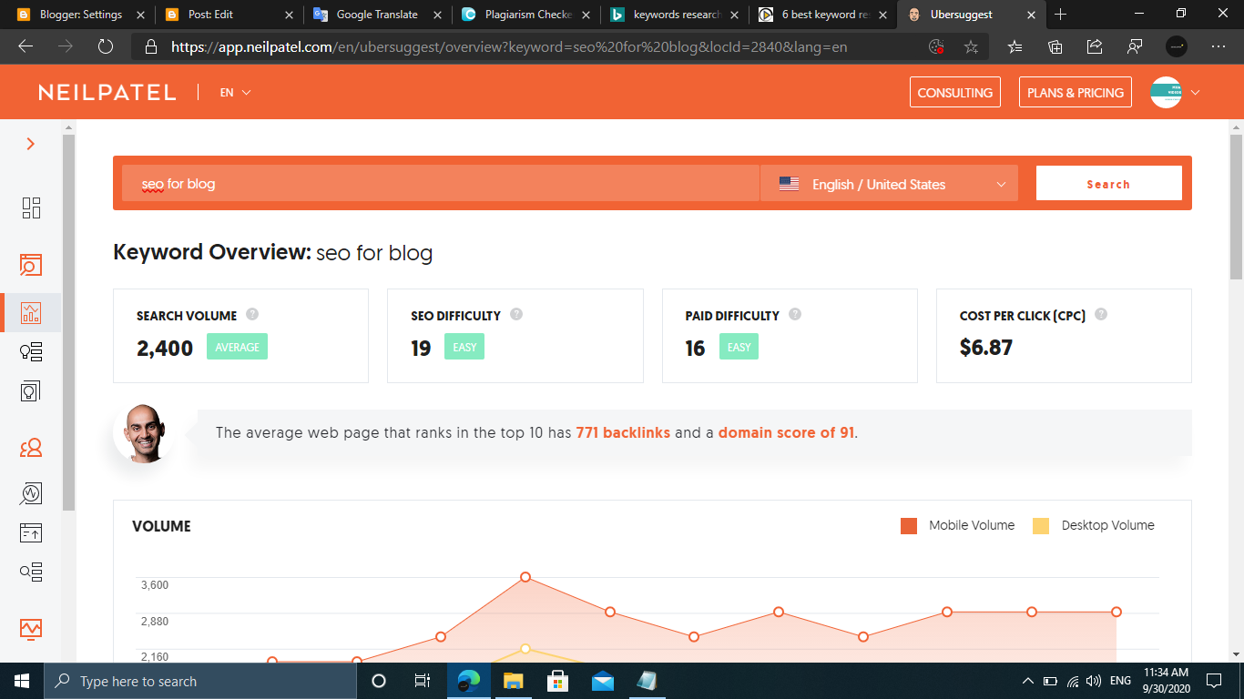This screenshot has width=1244, height=699.
Task: Click the Search Volume help question mark
Action: [252, 314]
